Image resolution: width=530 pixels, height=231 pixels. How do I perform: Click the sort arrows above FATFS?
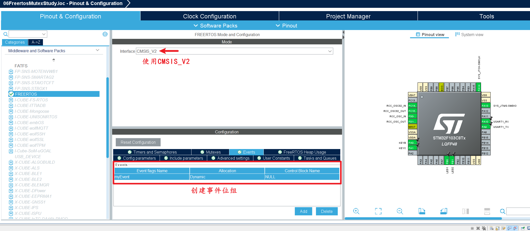(54, 60)
